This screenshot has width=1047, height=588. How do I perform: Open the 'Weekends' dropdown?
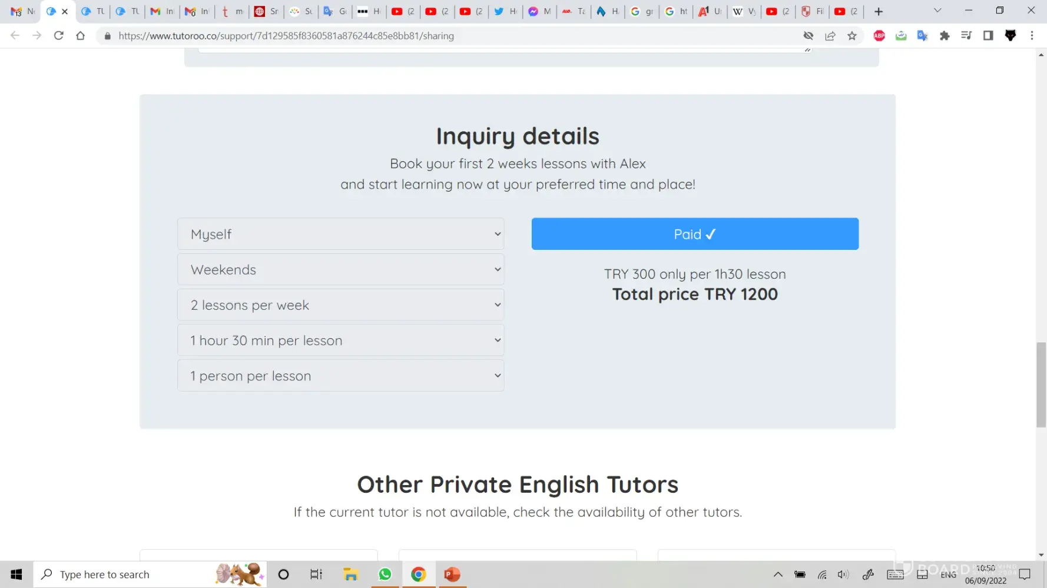pyautogui.click(x=340, y=269)
